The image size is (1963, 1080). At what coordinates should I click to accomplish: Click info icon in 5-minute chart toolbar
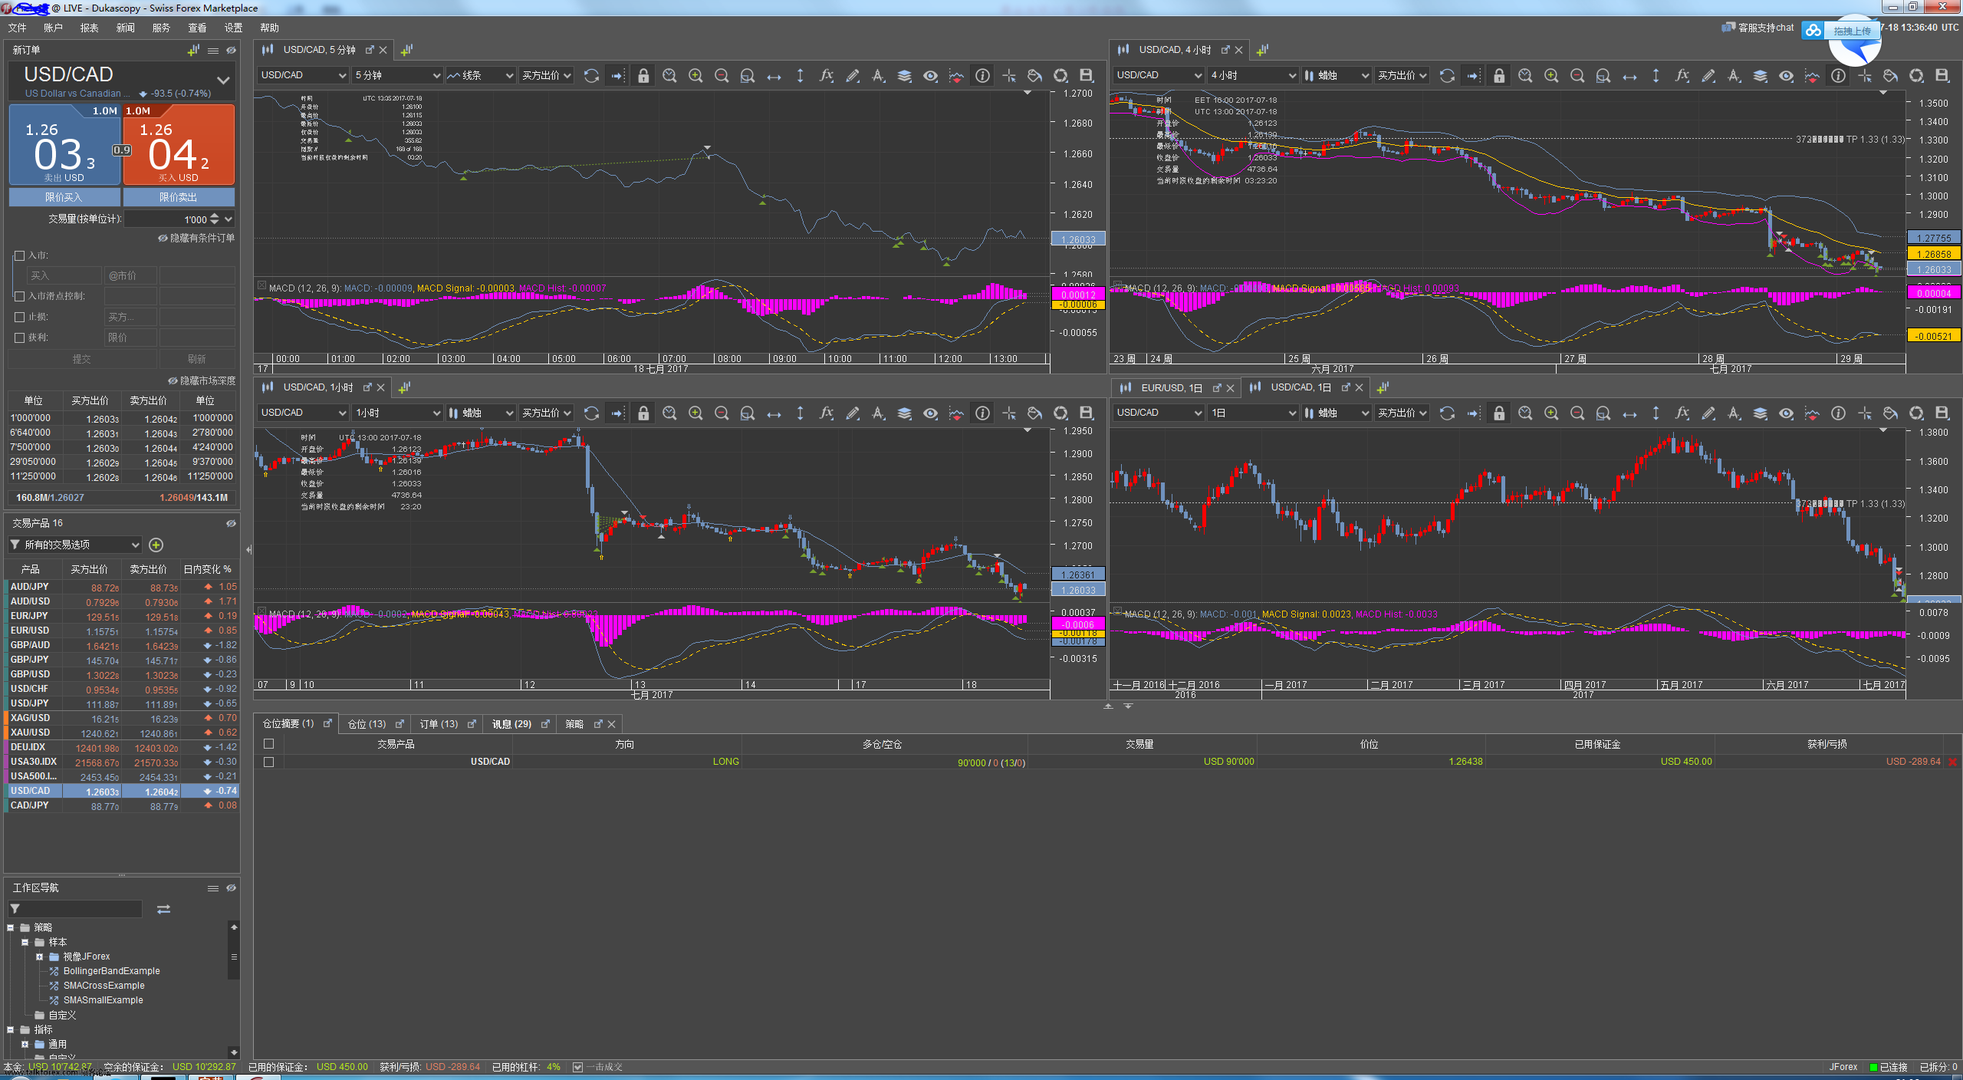(x=982, y=75)
